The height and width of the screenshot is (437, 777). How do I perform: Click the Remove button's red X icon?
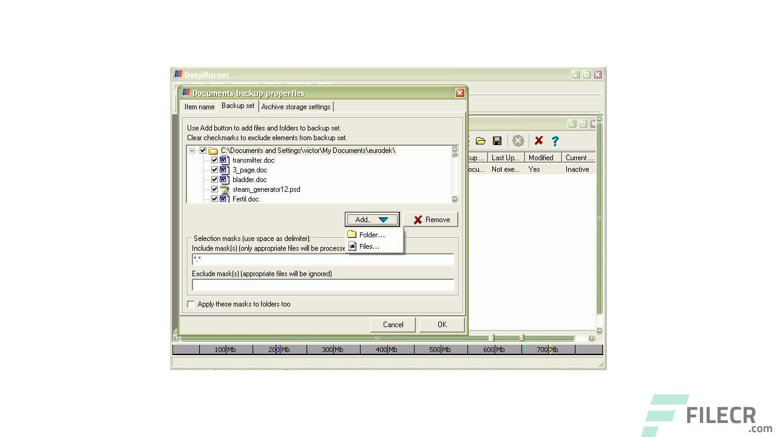pyautogui.click(x=418, y=219)
